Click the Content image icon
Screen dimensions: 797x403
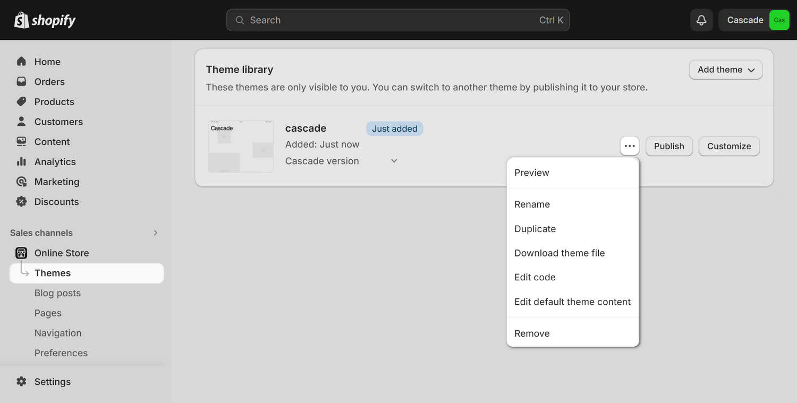pyautogui.click(x=21, y=142)
